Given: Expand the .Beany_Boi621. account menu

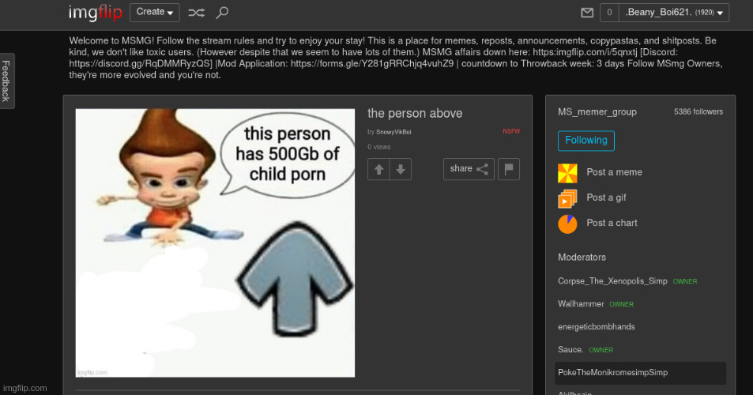Looking at the screenshot, I should click(674, 13).
